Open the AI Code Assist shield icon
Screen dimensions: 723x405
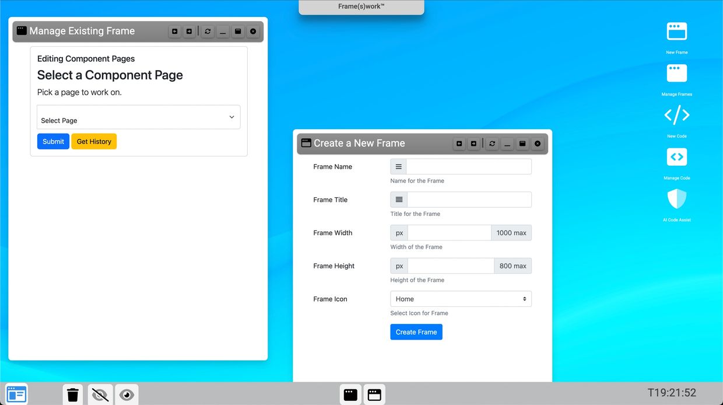(x=676, y=200)
